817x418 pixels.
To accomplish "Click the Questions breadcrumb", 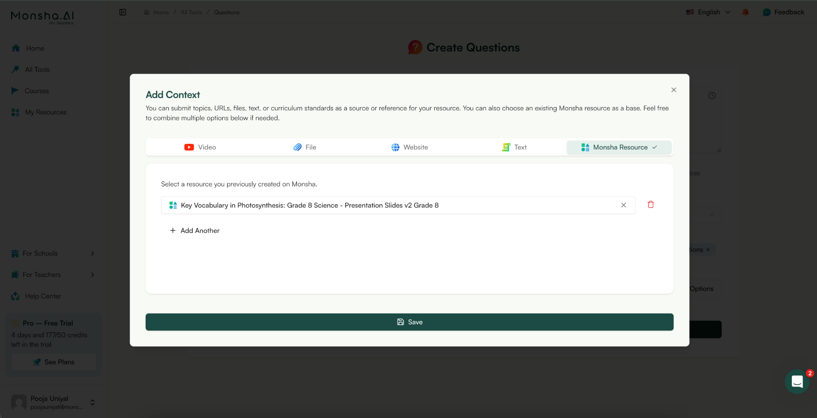I will [x=227, y=12].
